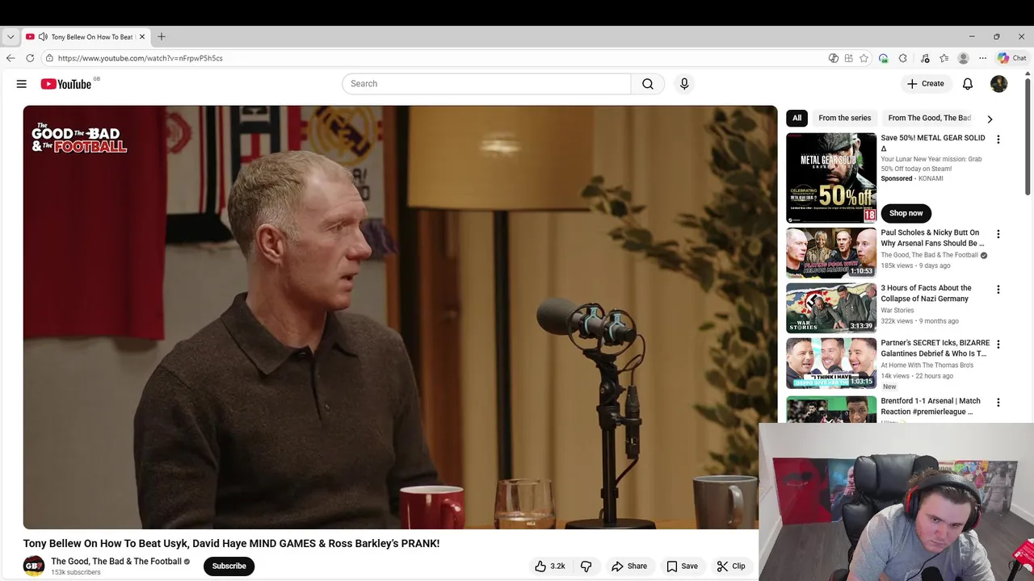Save the video to a playlist

(682, 566)
